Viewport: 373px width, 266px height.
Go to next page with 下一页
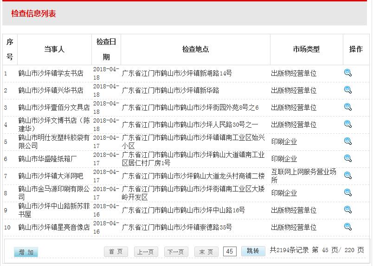point(176,252)
